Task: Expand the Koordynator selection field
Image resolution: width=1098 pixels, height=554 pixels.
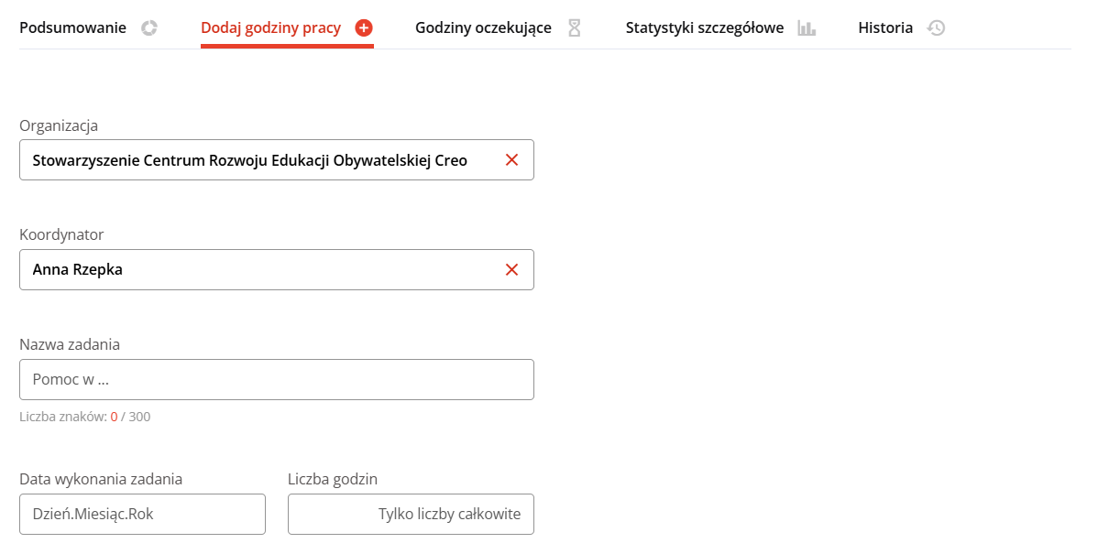Action: 277,270
